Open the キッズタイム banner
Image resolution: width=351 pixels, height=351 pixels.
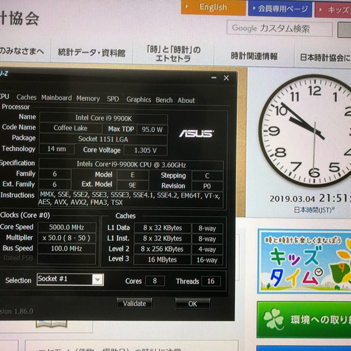point(304,261)
